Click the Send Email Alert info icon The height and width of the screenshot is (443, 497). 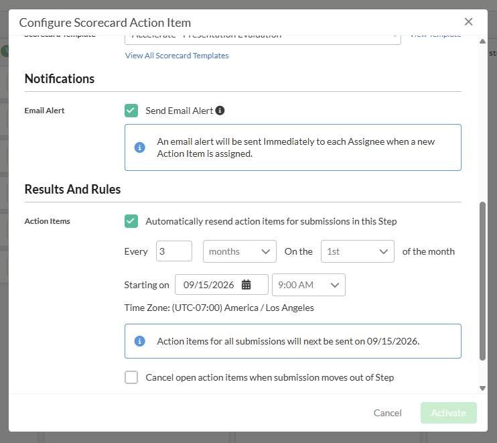pyautogui.click(x=220, y=111)
